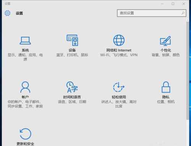This screenshot has height=146, width=191.
Task: Open the 帐户 (Accounts) person icon
Action: tap(25, 87)
